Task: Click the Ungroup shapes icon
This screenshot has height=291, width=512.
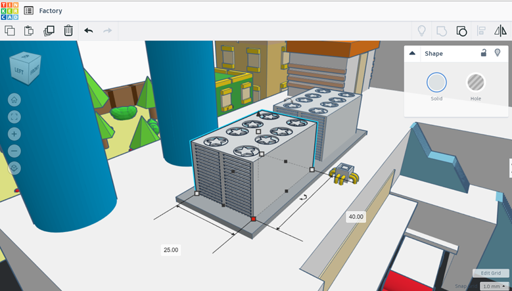Action: pos(461,31)
